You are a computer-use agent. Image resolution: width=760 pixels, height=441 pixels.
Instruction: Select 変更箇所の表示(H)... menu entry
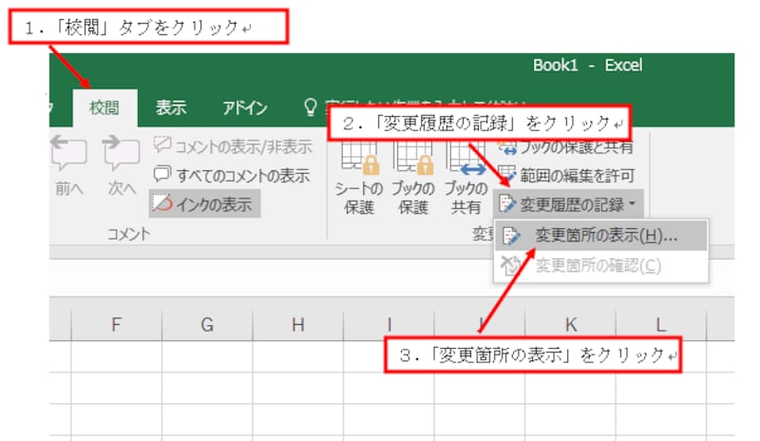601,237
